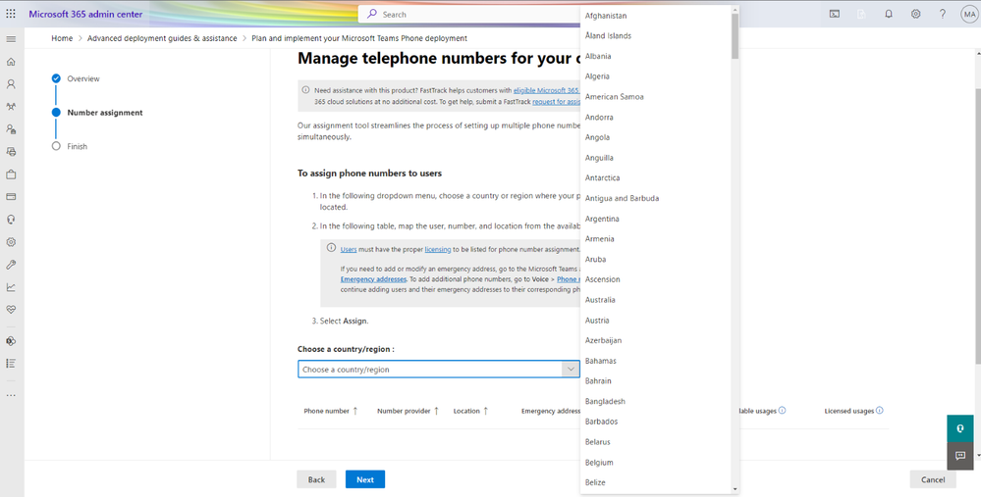Choose Bangladesh in the dropdown list
Viewport: 981px width, 497px height.
656,401
